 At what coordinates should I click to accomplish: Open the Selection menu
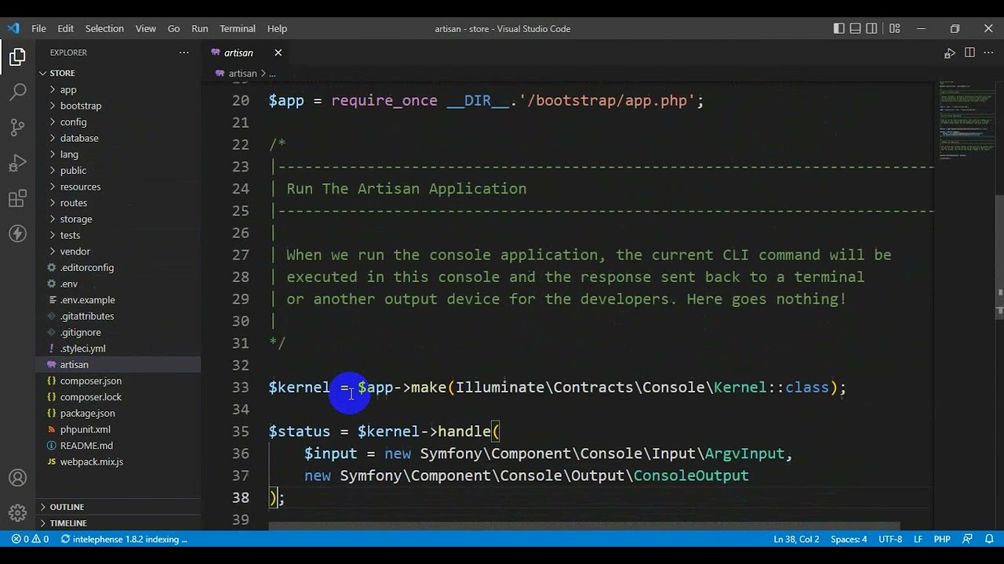[104, 28]
